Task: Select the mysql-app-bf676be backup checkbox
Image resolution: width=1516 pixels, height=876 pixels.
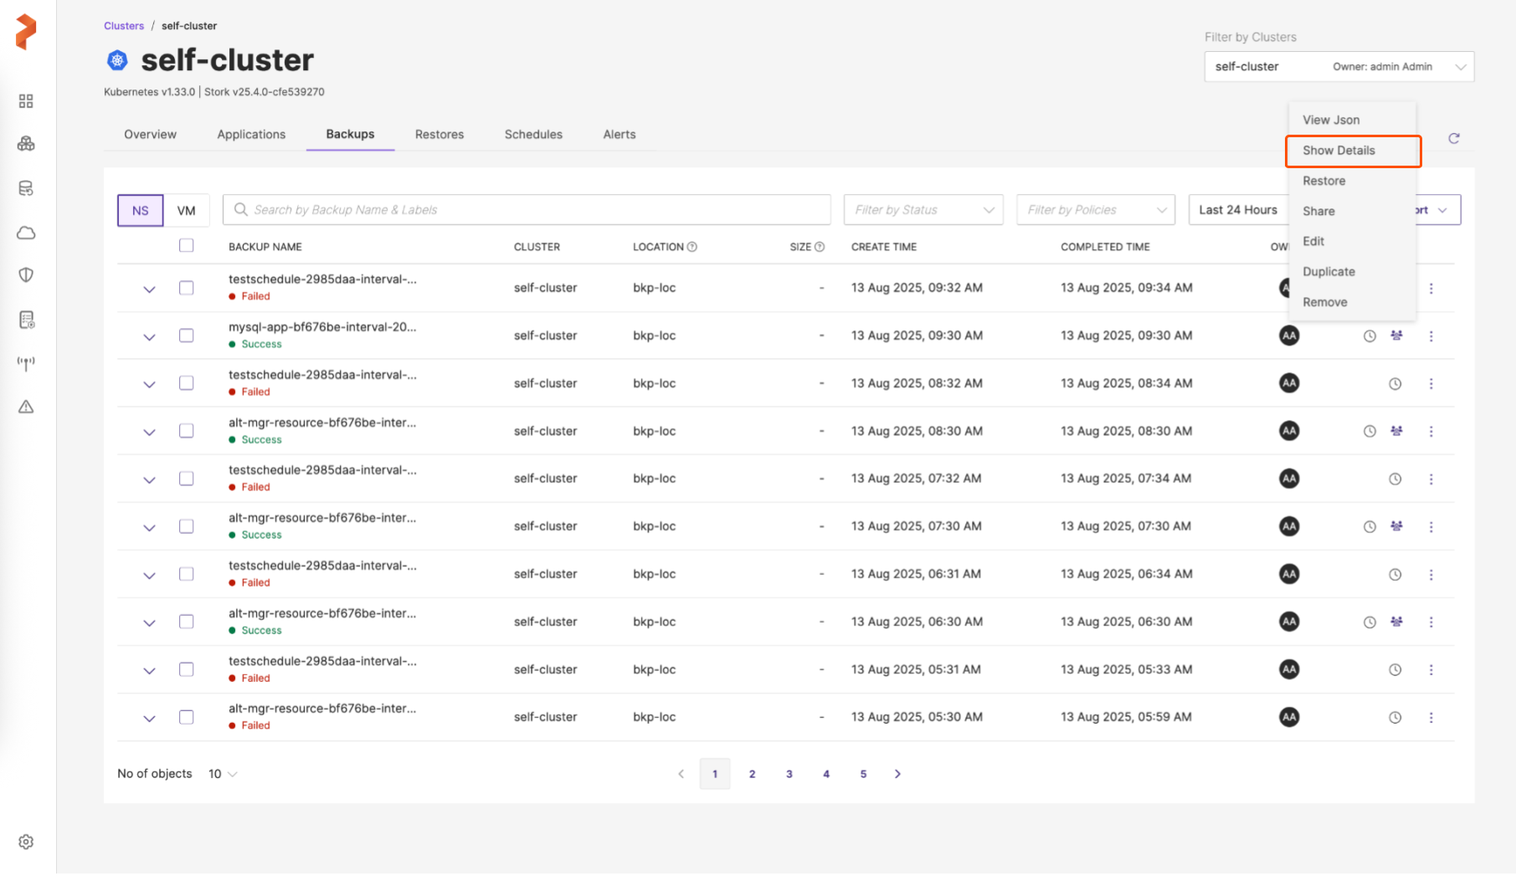Action: point(186,336)
